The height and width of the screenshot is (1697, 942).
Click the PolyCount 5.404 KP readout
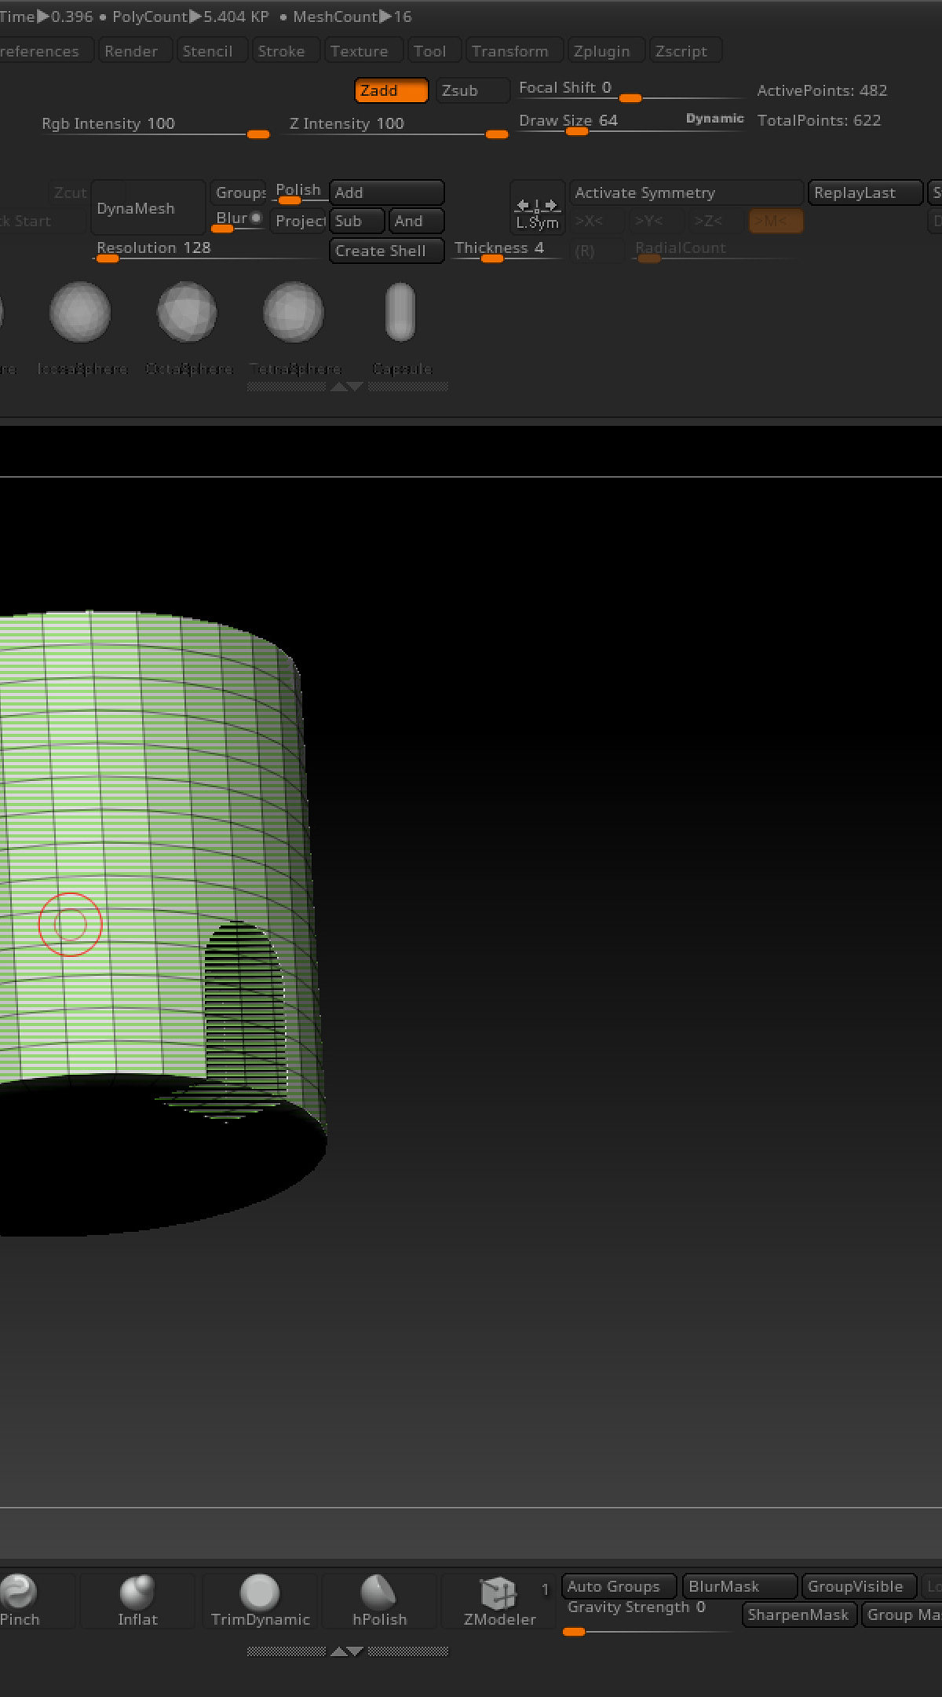point(191,16)
